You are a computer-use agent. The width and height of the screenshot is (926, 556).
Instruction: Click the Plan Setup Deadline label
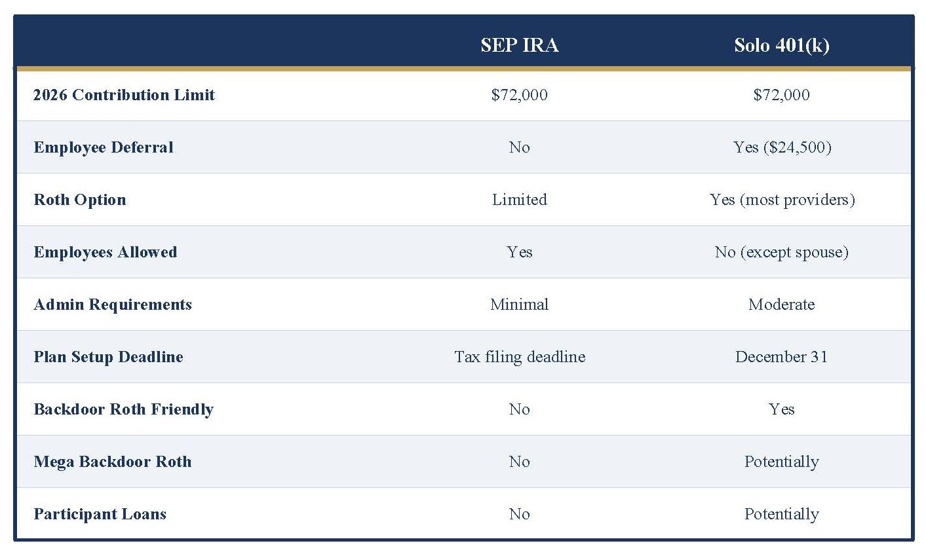(108, 357)
